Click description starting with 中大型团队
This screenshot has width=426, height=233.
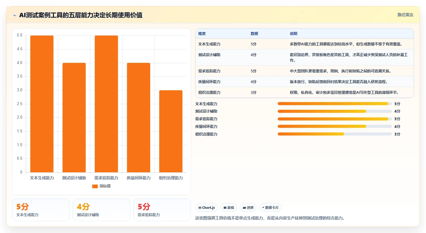(340, 71)
